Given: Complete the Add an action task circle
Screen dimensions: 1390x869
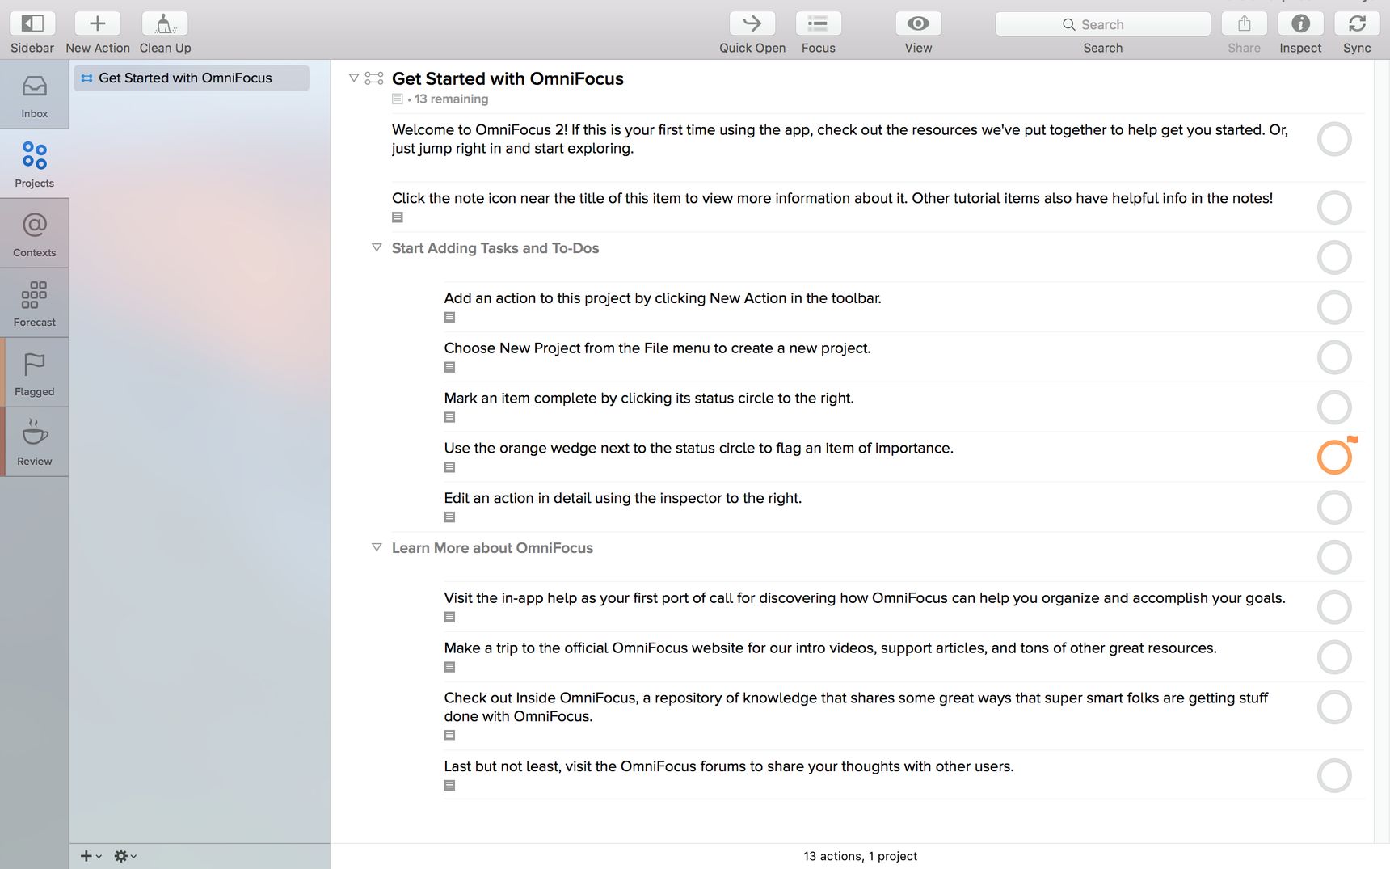Looking at the screenshot, I should click(x=1334, y=307).
